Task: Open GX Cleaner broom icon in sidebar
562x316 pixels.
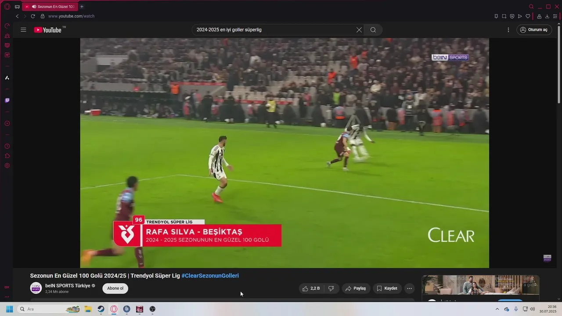Action: pyautogui.click(x=7, y=36)
